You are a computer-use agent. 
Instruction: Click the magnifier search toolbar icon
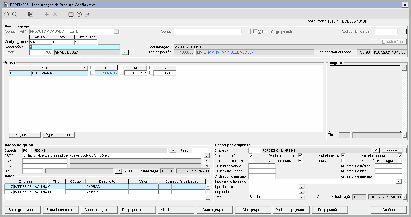coord(15,14)
